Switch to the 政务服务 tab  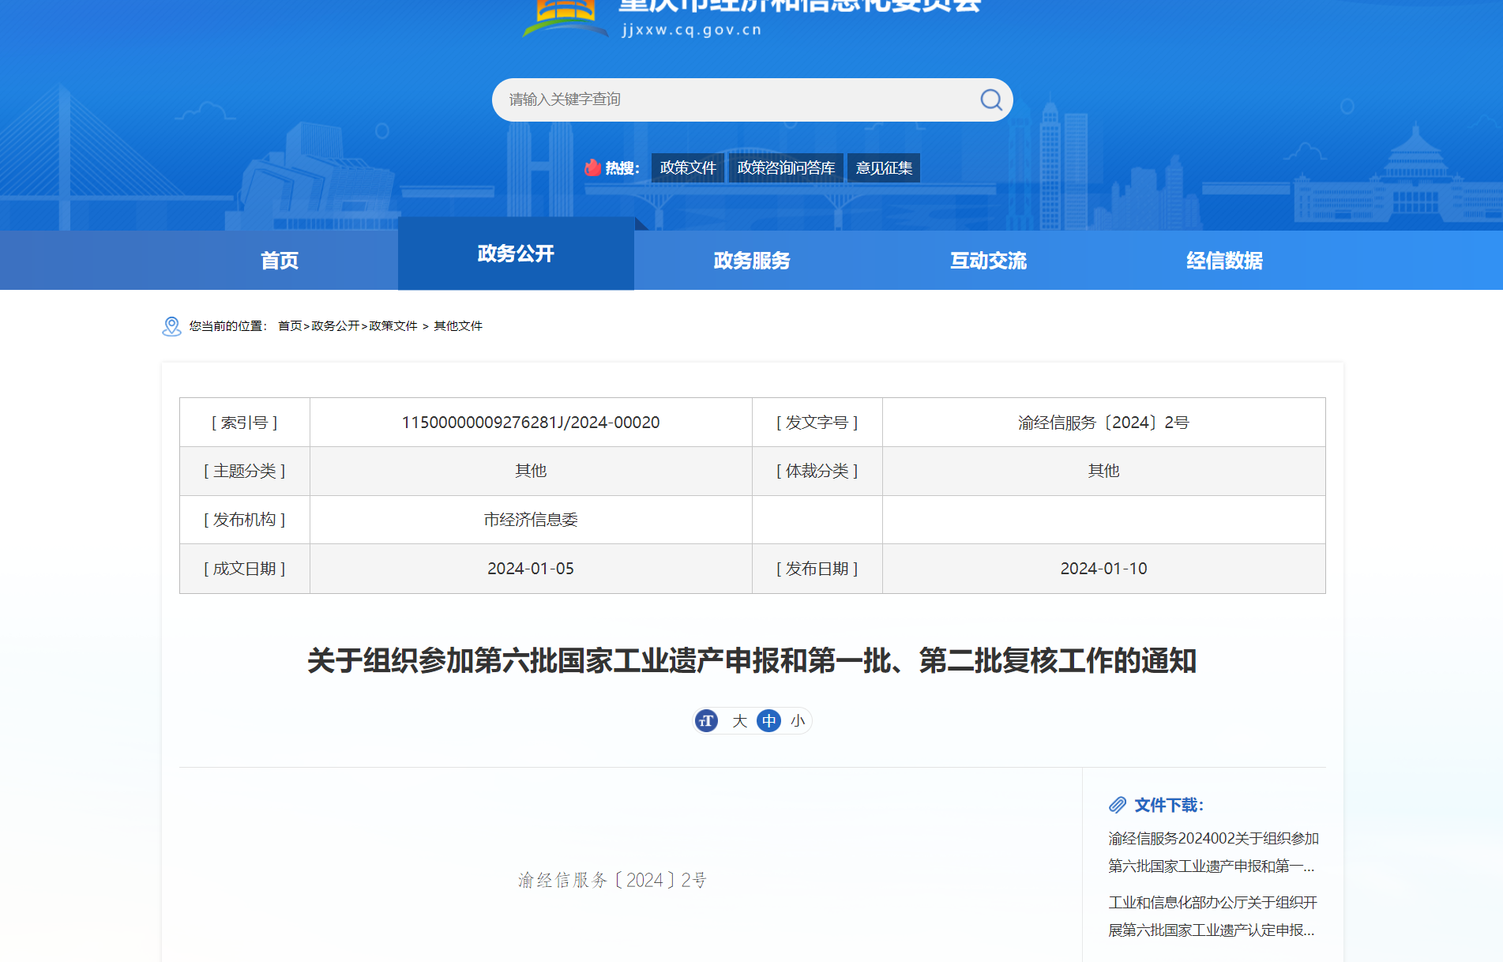click(752, 261)
